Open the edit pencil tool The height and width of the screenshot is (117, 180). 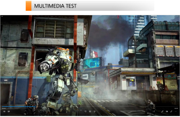(x=162, y=111)
